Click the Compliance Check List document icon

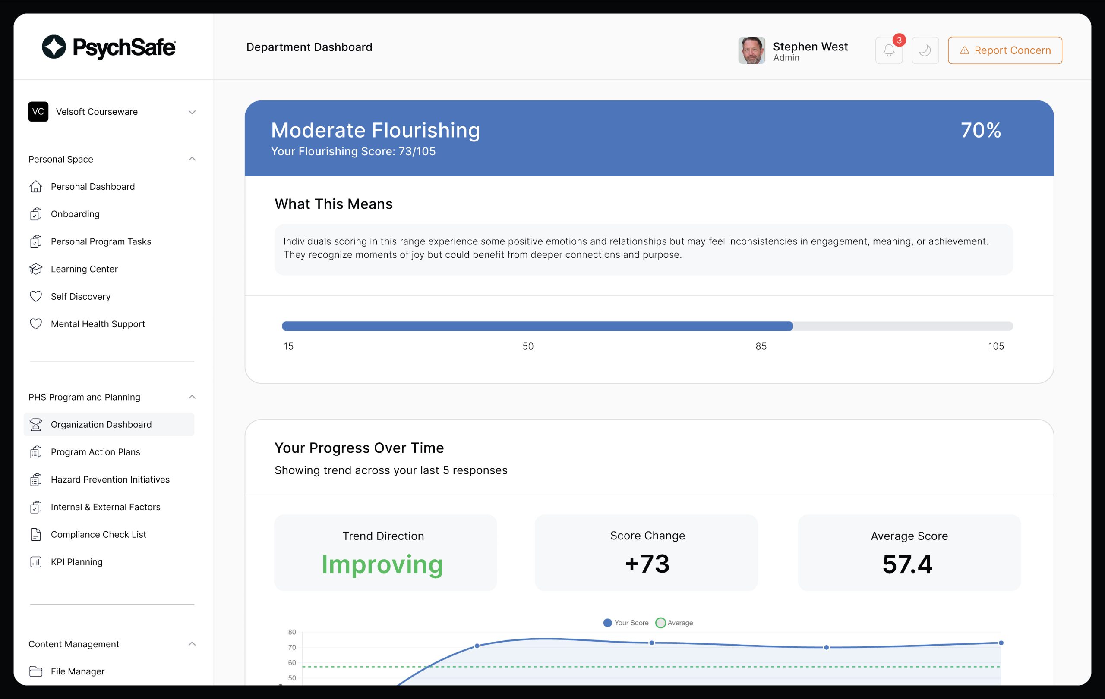point(36,534)
